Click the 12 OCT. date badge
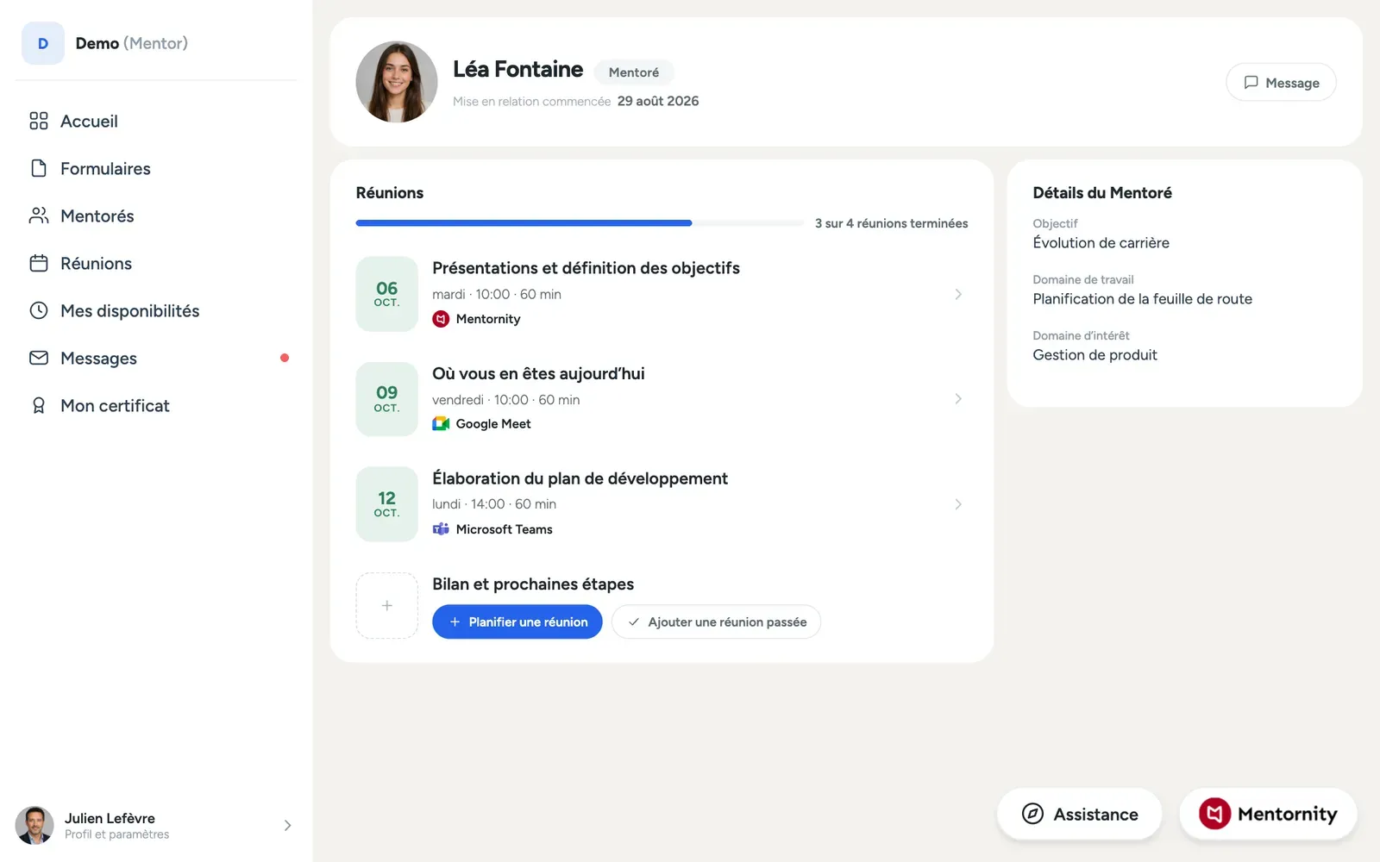 click(x=387, y=504)
